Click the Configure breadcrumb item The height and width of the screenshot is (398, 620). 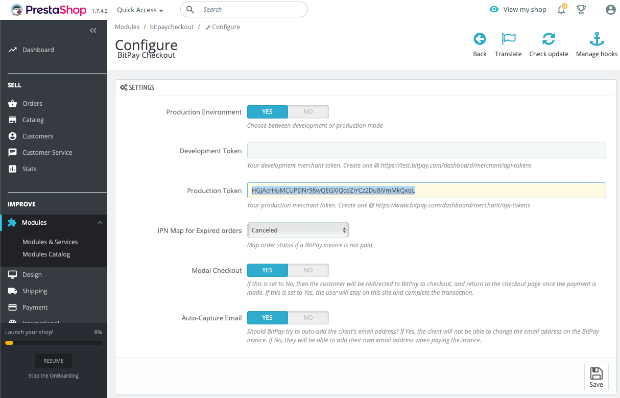pyautogui.click(x=223, y=27)
